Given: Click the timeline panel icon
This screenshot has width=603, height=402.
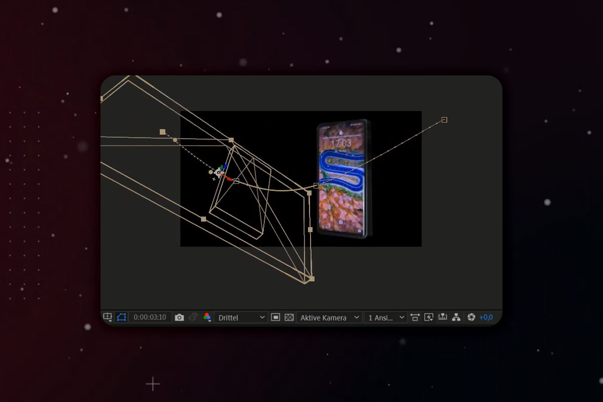Looking at the screenshot, I should coord(443,317).
